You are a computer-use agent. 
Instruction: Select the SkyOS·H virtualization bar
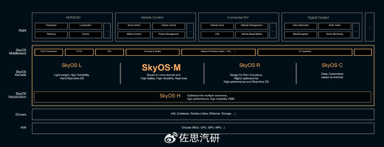[202, 97]
